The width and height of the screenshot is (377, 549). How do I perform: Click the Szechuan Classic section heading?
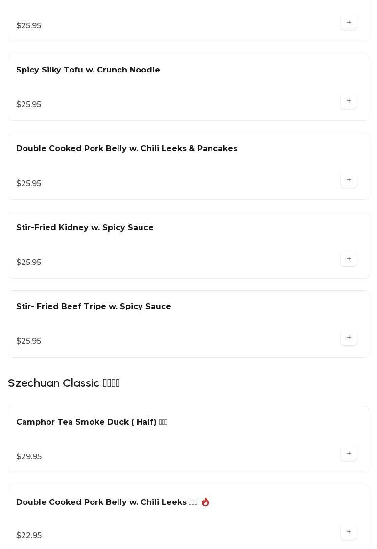64,382
